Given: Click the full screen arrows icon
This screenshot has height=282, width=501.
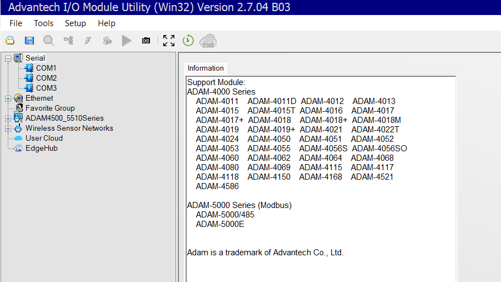Looking at the screenshot, I should pos(169,41).
